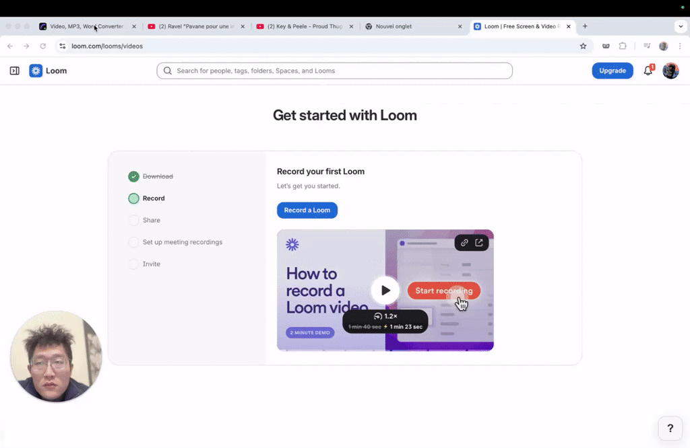Click the Upgrade button
Image resolution: width=690 pixels, height=448 pixels.
click(612, 71)
